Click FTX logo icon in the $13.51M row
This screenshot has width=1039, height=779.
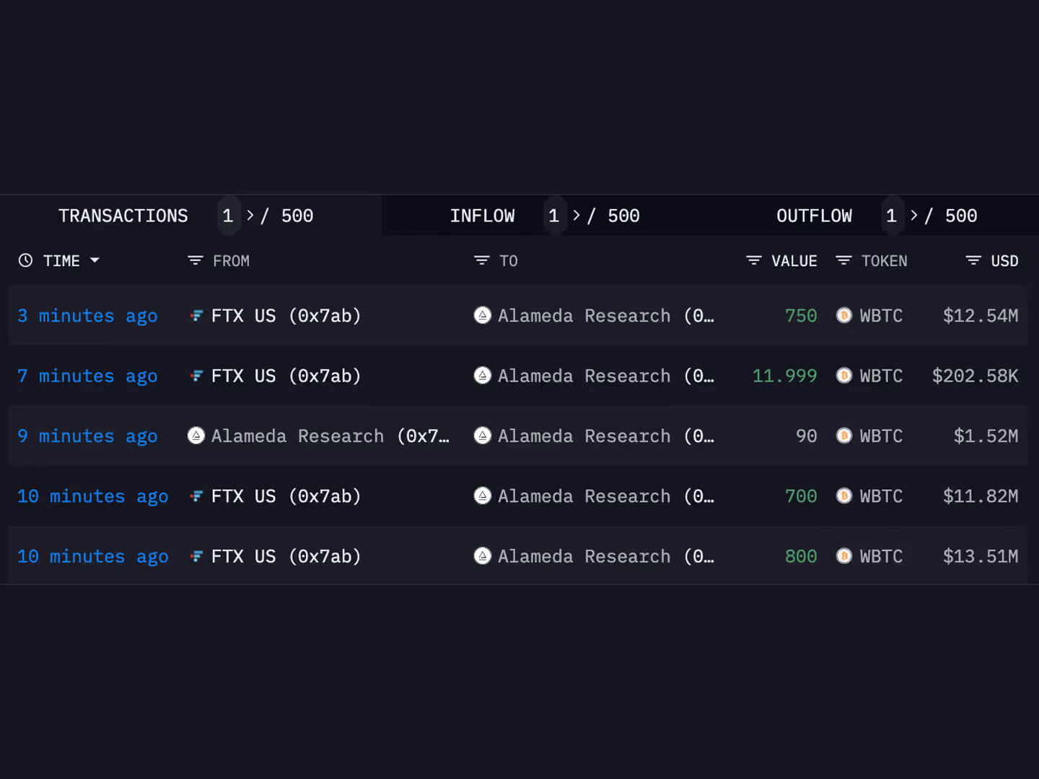point(196,556)
